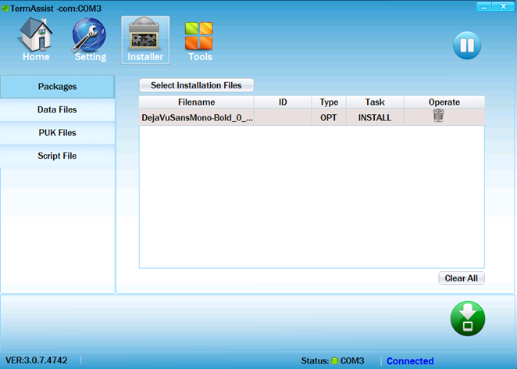Viewport: 517px width, 369px height.
Task: Delete DejaVuSansMono-Bold file using trash icon
Action: pos(438,116)
